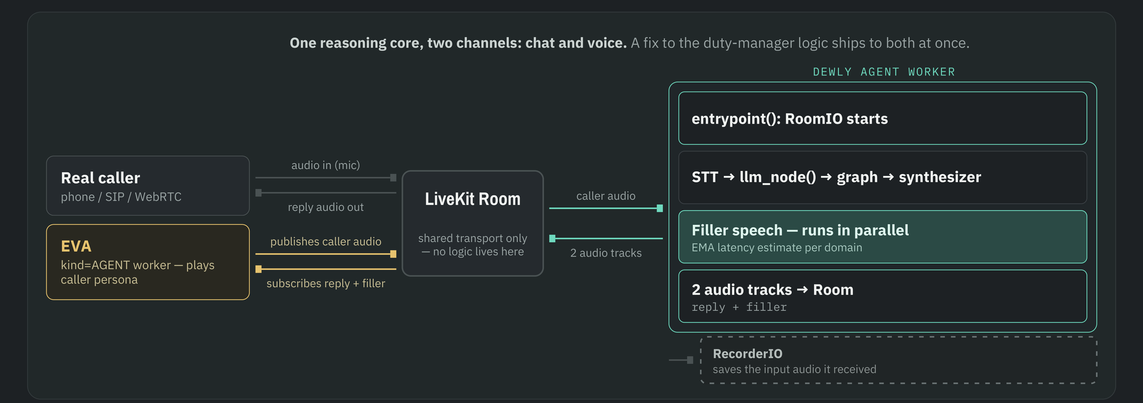Click the gray RecorderIO connector endpoint
The image size is (1143, 403).
[x=690, y=360]
